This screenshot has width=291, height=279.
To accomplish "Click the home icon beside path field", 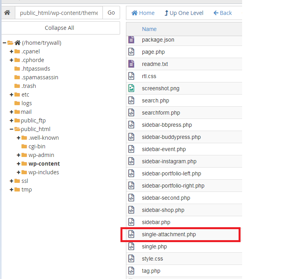I will point(7,13).
